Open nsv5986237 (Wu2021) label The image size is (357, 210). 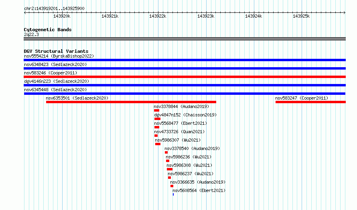point(191,174)
